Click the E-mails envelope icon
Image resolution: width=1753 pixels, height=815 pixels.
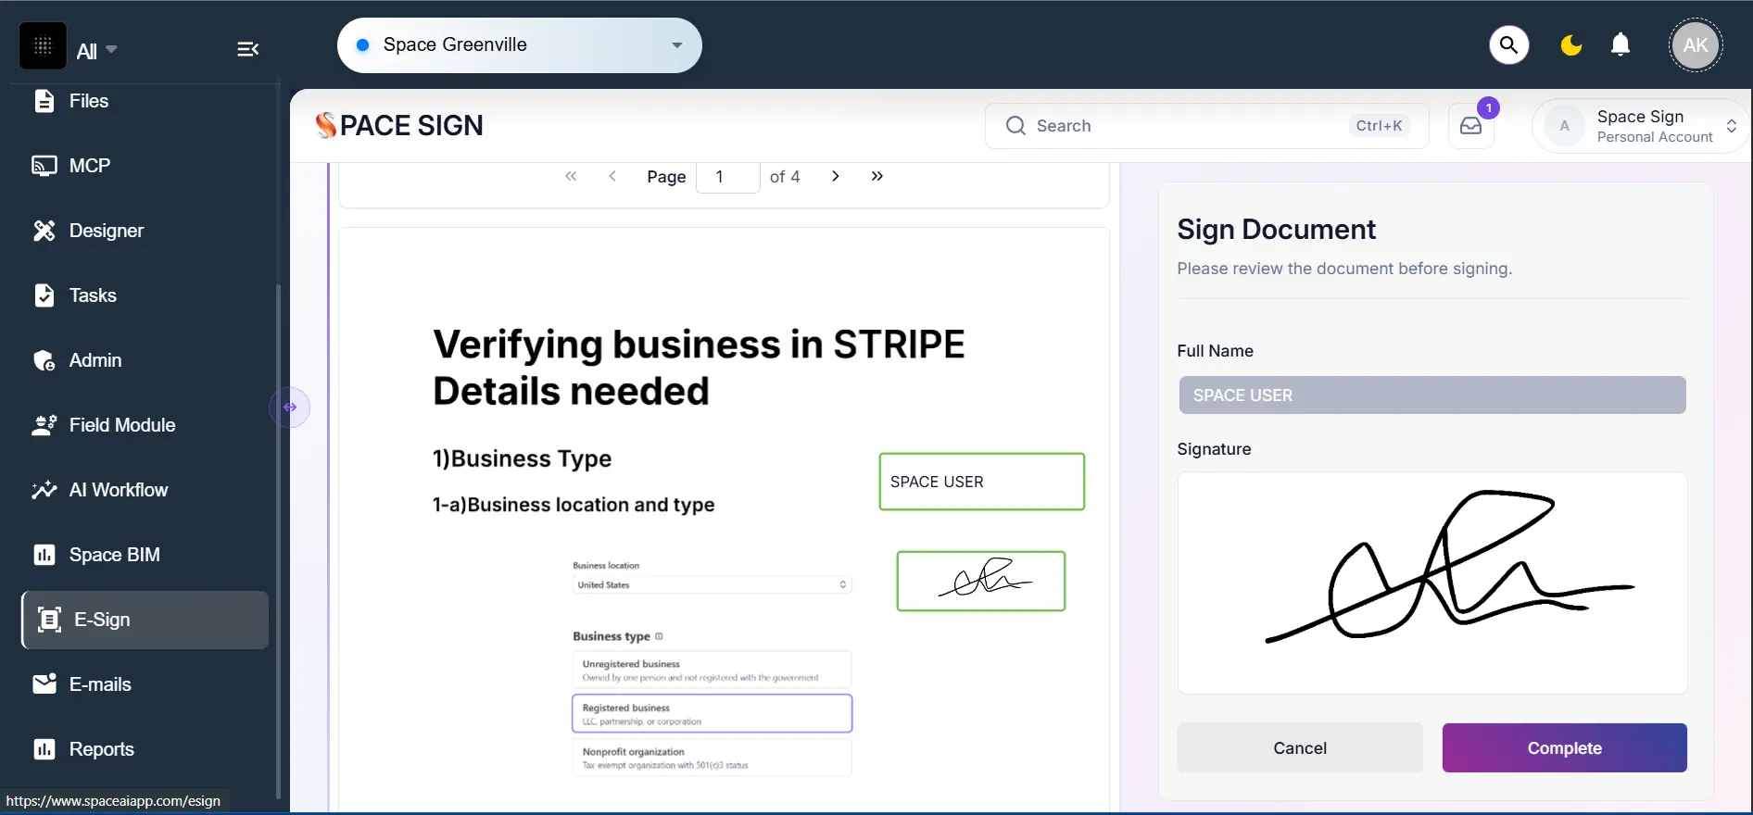[44, 684]
